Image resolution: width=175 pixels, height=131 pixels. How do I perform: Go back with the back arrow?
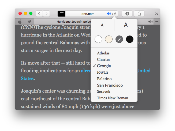click(39, 14)
